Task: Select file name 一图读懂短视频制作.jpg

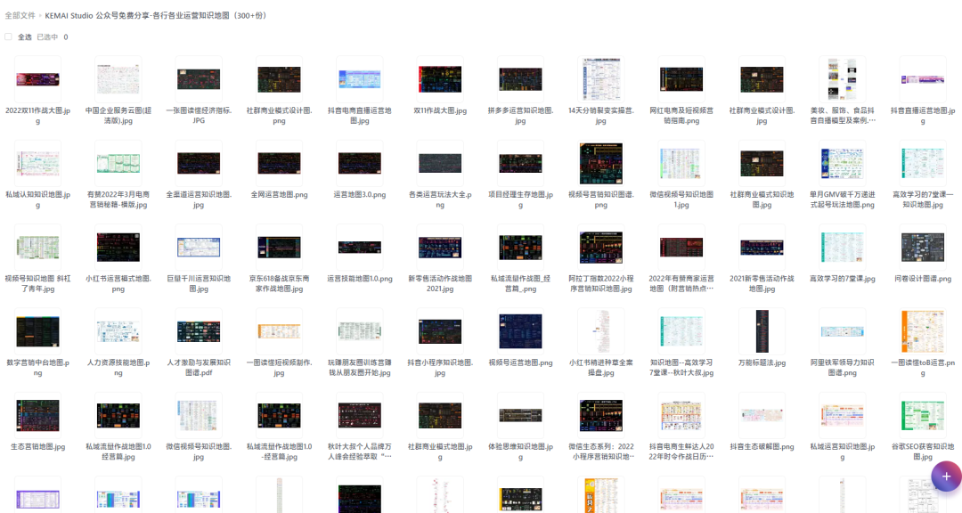Action: [x=279, y=368]
